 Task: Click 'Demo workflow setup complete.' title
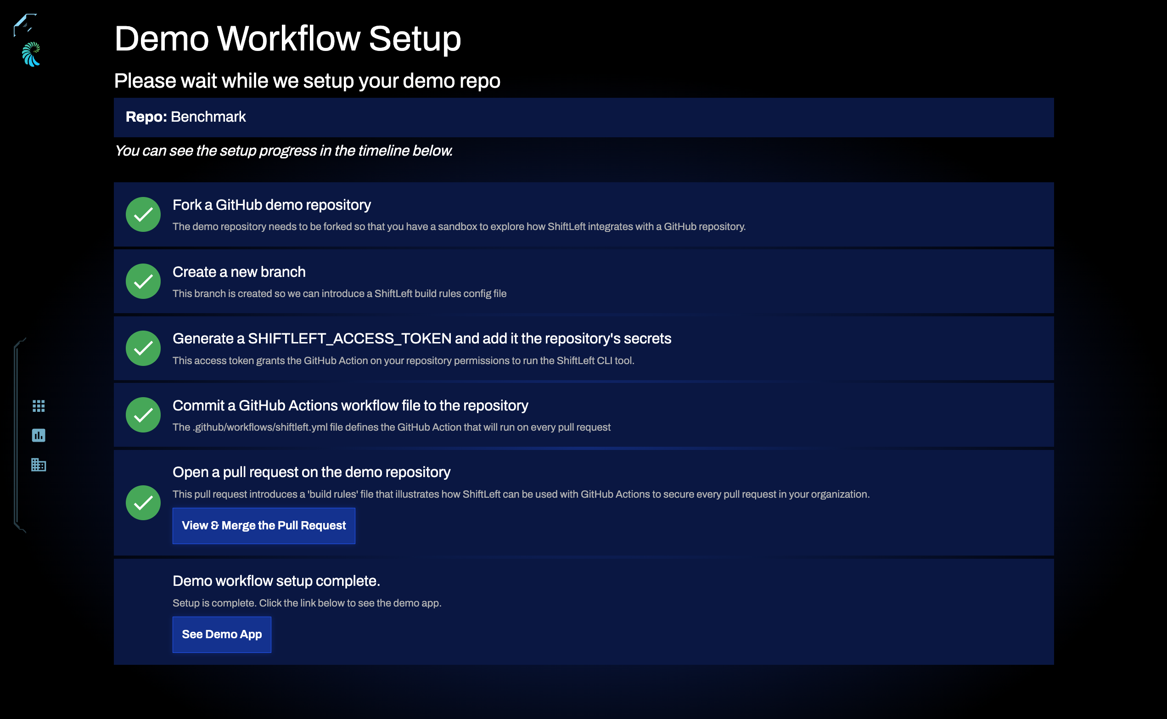(276, 581)
